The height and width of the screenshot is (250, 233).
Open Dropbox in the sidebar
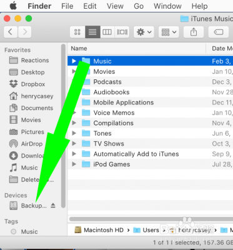[x=27, y=84]
